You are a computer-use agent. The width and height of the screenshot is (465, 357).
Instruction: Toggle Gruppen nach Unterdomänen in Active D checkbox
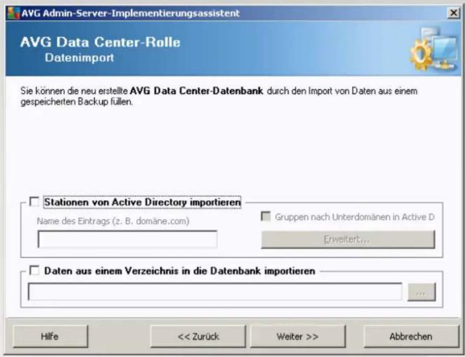coord(266,217)
